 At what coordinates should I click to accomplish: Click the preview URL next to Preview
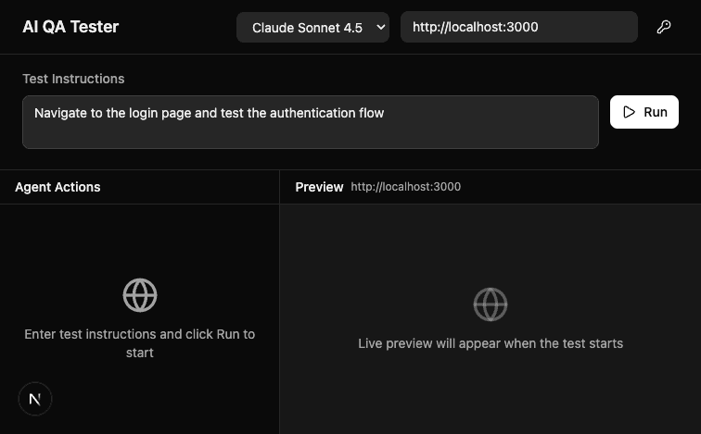coord(405,187)
